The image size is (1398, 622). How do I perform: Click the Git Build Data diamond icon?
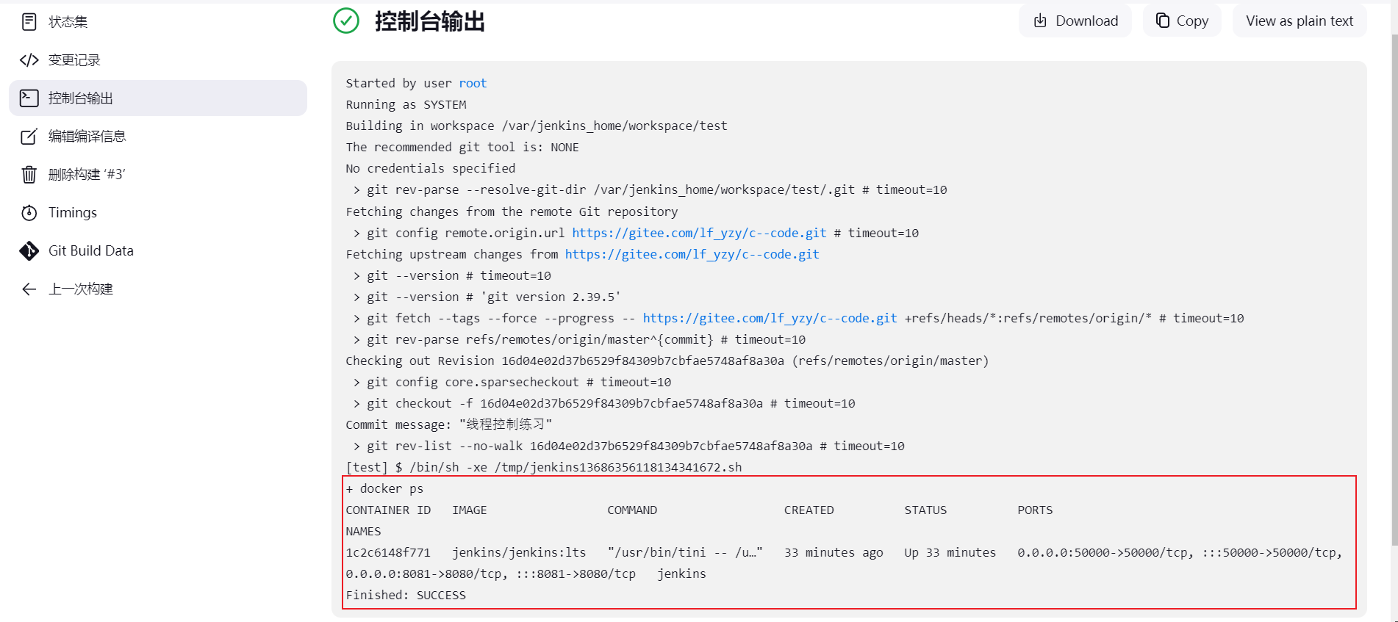(x=29, y=251)
